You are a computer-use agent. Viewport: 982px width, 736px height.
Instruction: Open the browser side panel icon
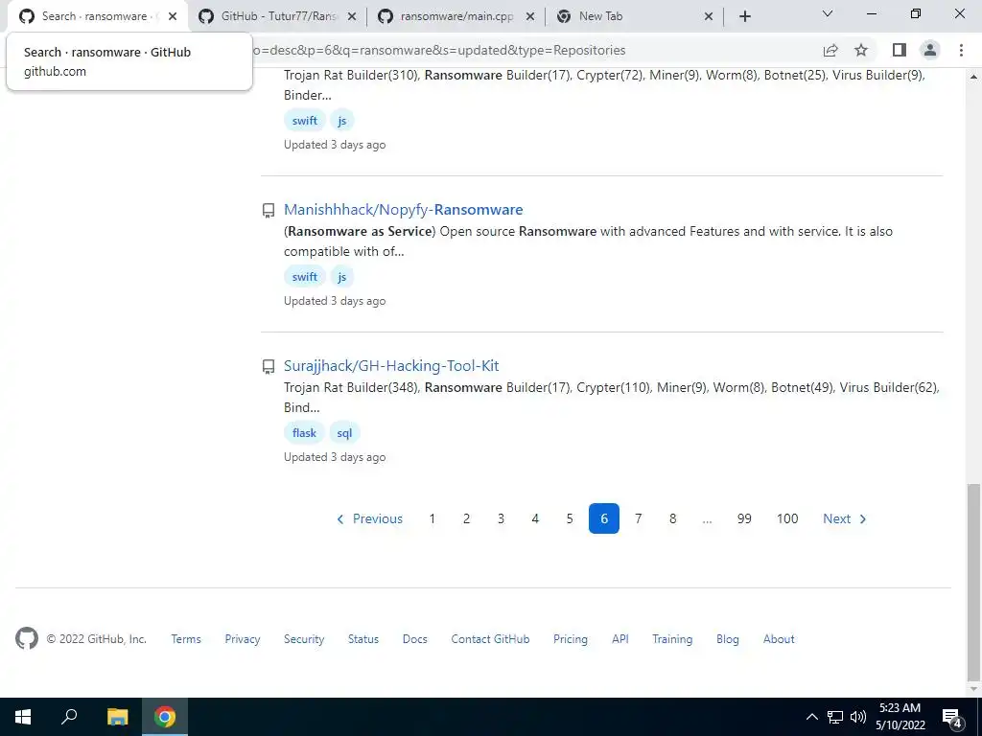point(900,50)
